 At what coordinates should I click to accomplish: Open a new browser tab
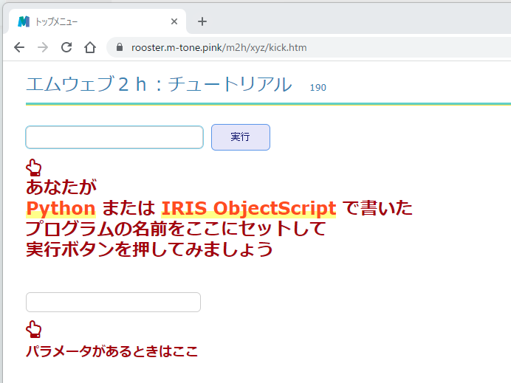point(202,21)
